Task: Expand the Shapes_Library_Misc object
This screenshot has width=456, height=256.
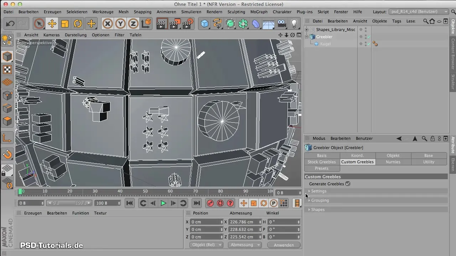Action: (307, 30)
